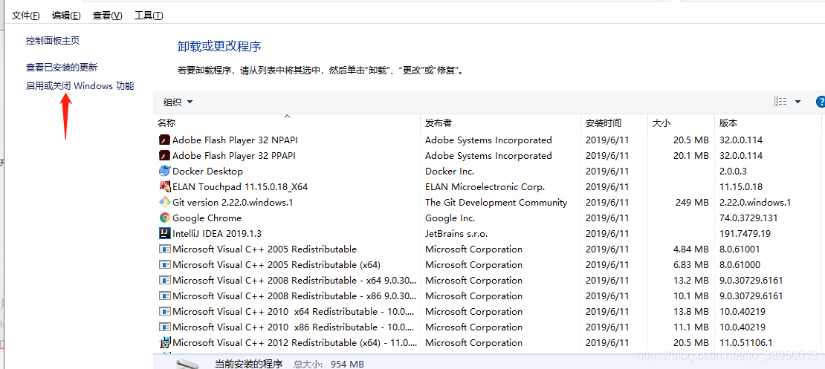Image resolution: width=825 pixels, height=369 pixels.
Task: Click the Adobe Flash Player 32 PPAPI icon
Action: [x=165, y=156]
